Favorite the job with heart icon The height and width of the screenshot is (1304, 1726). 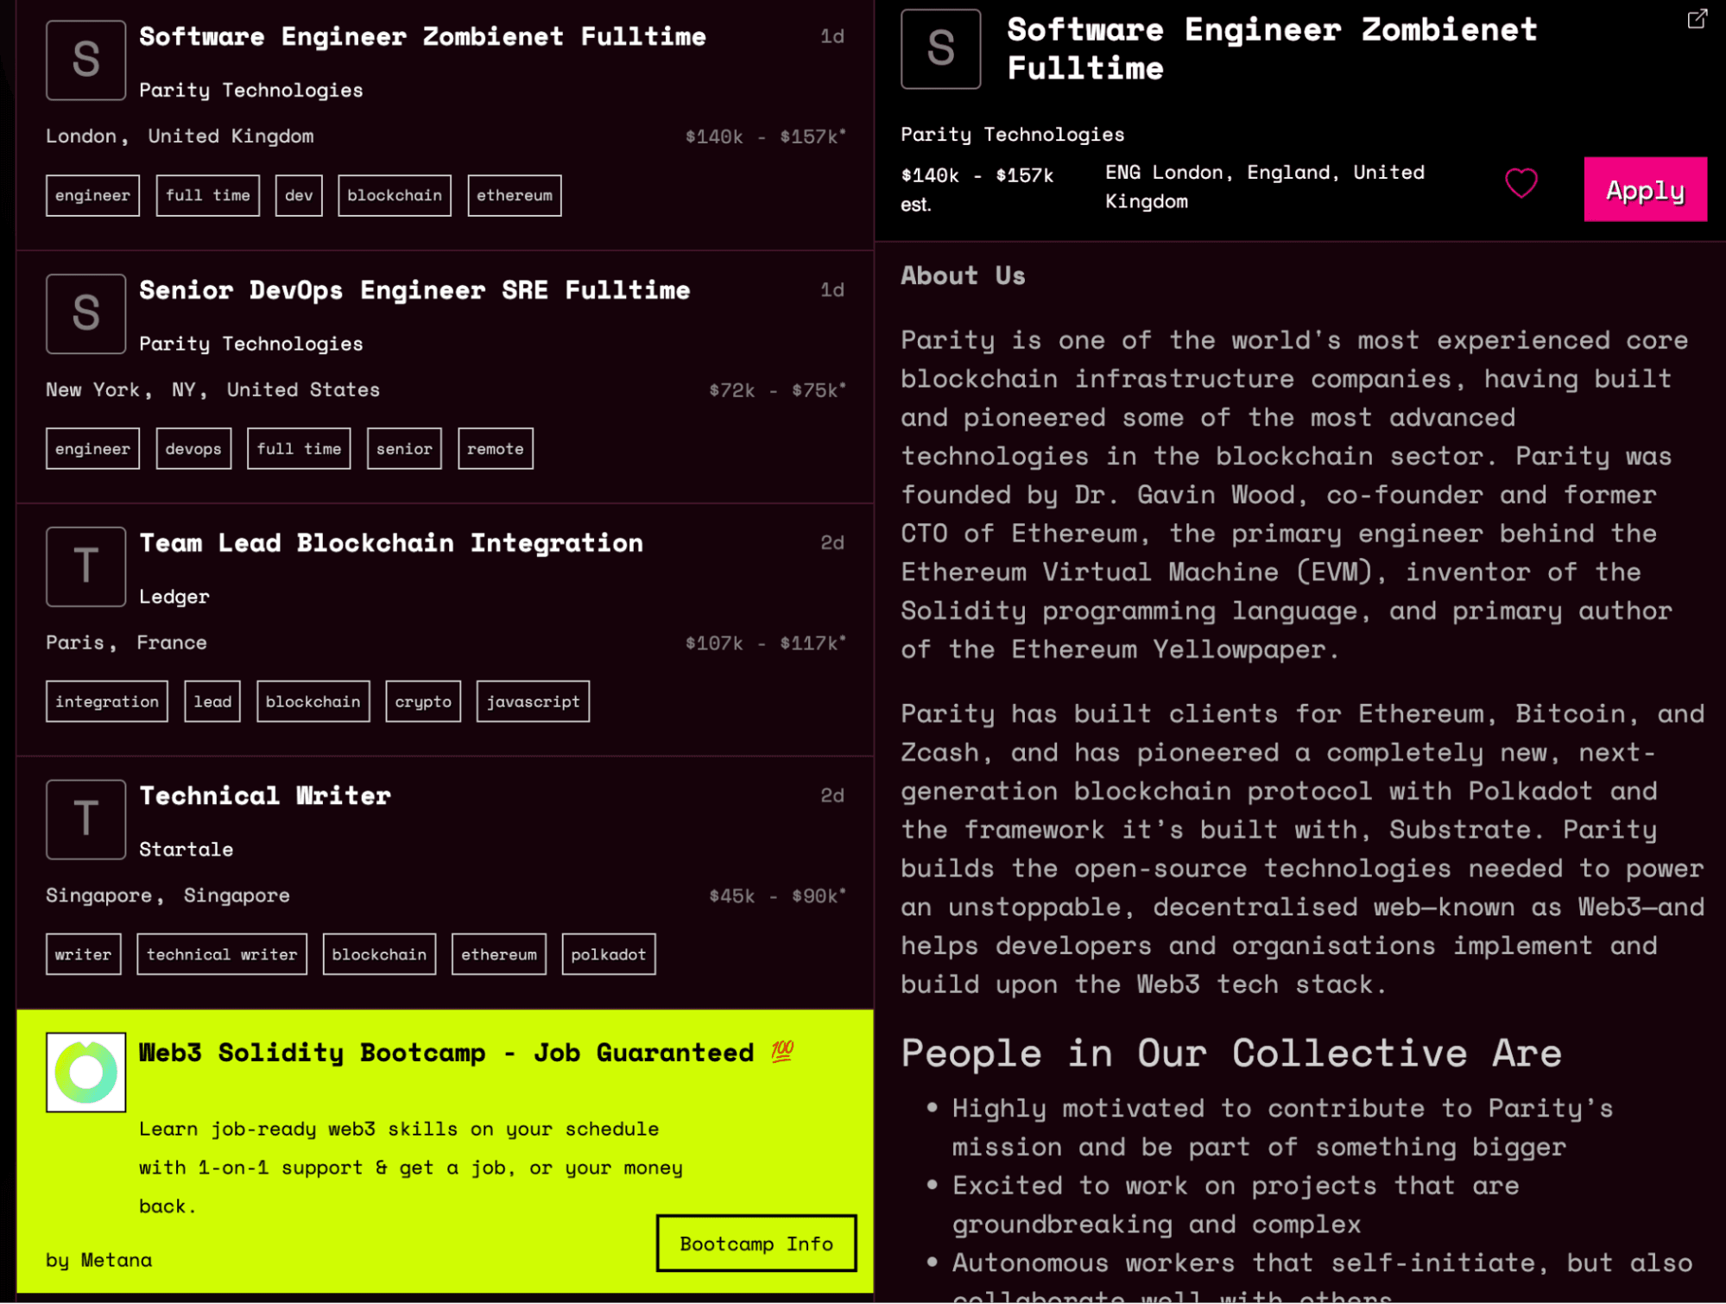point(1521,184)
